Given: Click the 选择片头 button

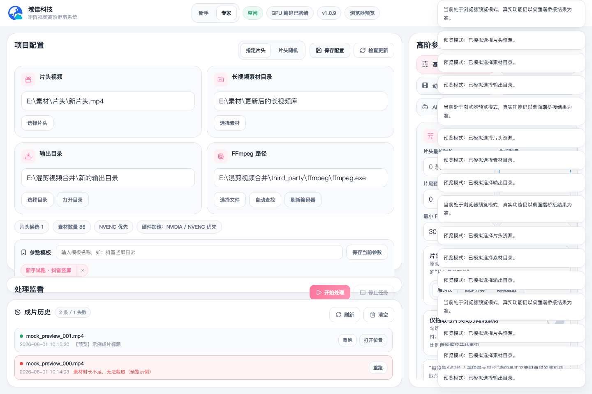Looking at the screenshot, I should [x=37, y=123].
